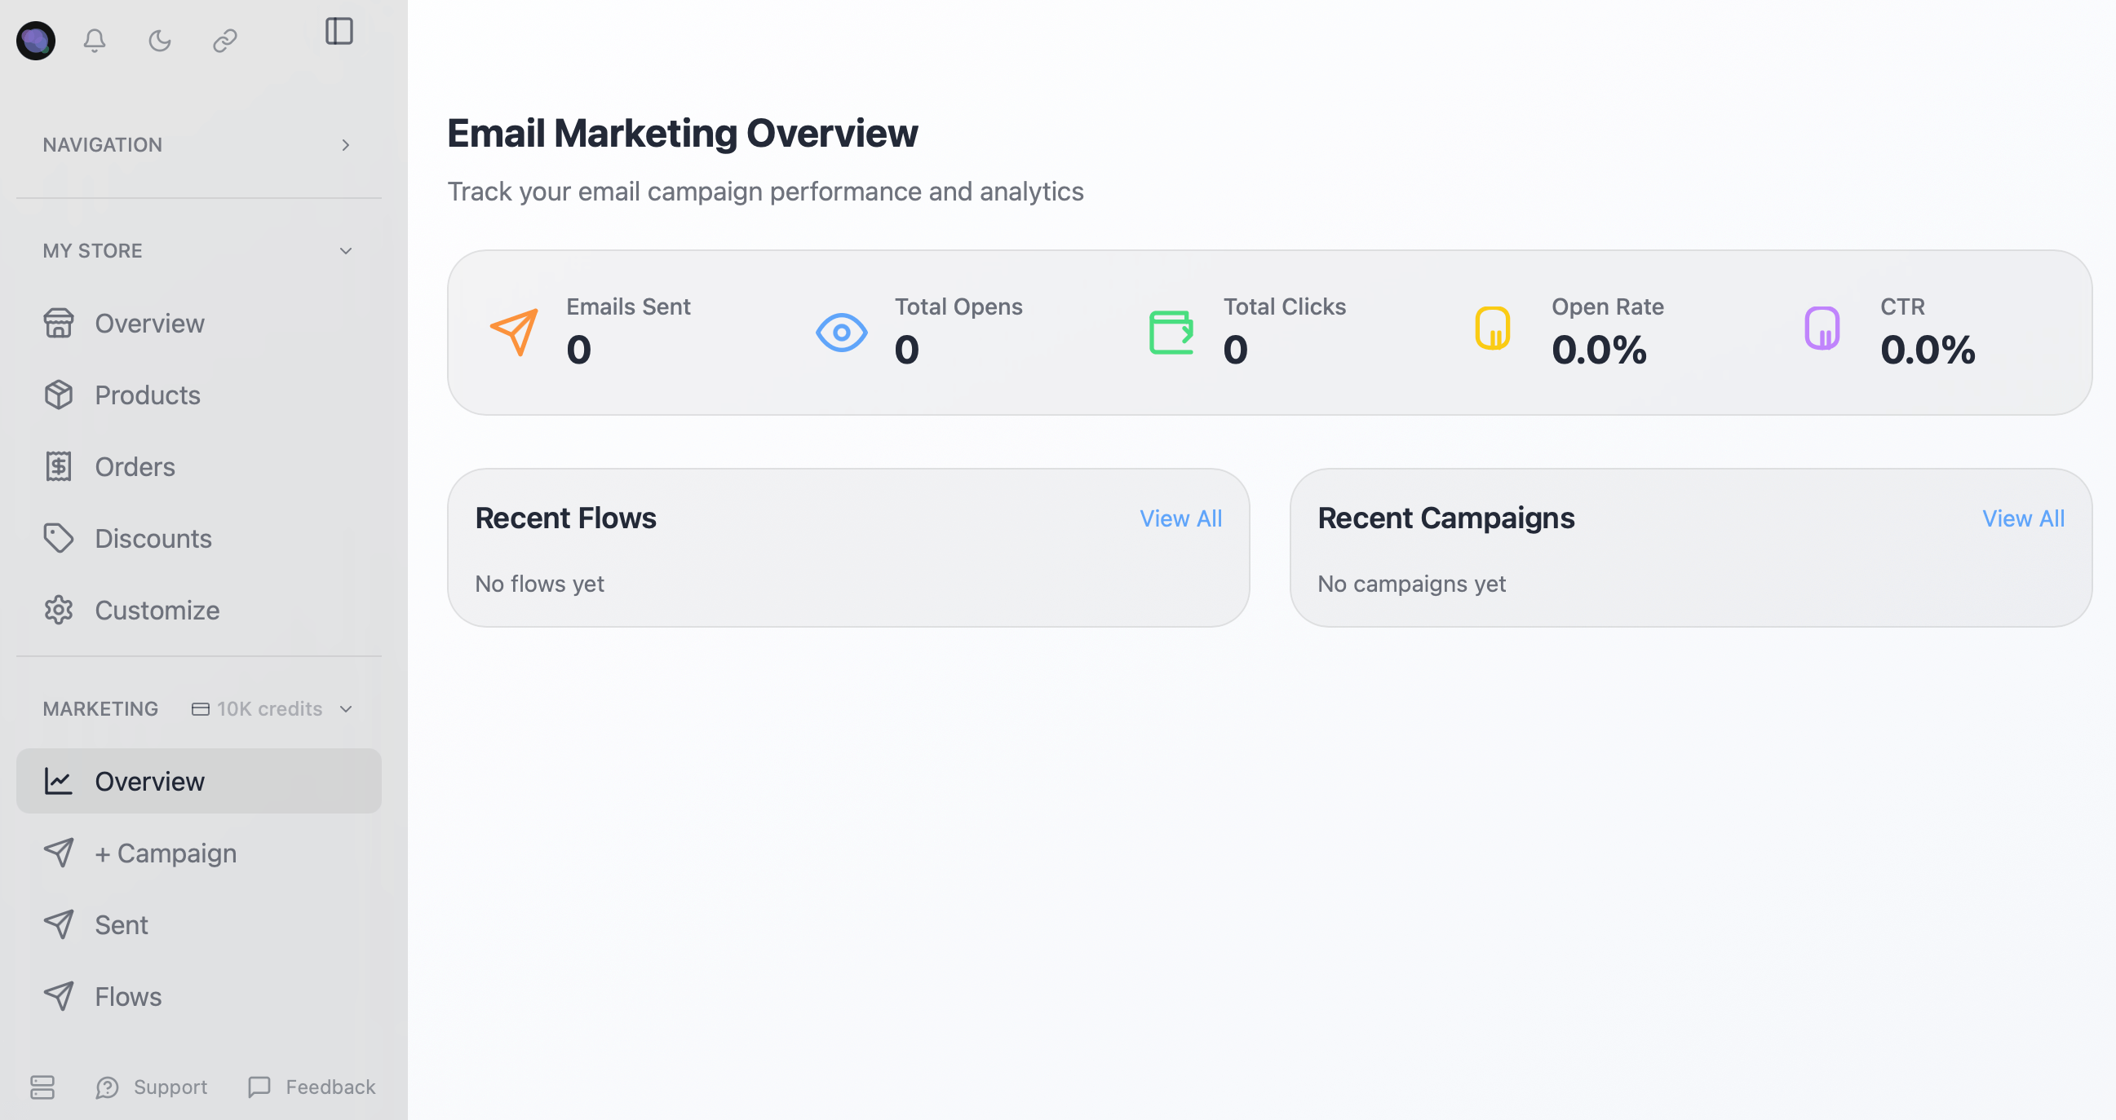Click the Discounts tag icon

[58, 539]
